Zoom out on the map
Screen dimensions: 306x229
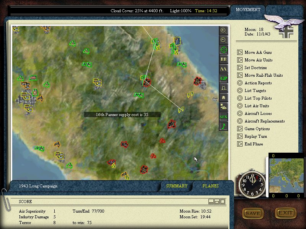(x=223, y=40)
